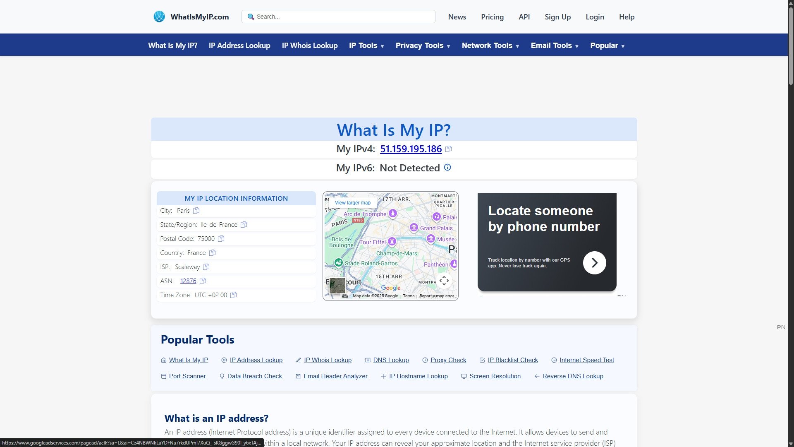Copy the Time Zone value

pos(234,295)
